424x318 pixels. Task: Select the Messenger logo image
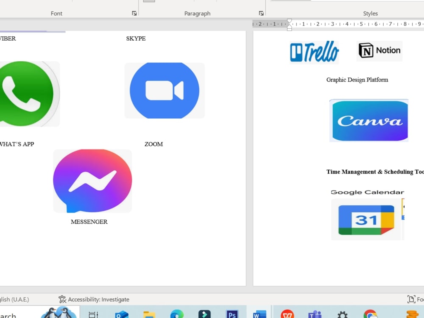tap(92, 181)
